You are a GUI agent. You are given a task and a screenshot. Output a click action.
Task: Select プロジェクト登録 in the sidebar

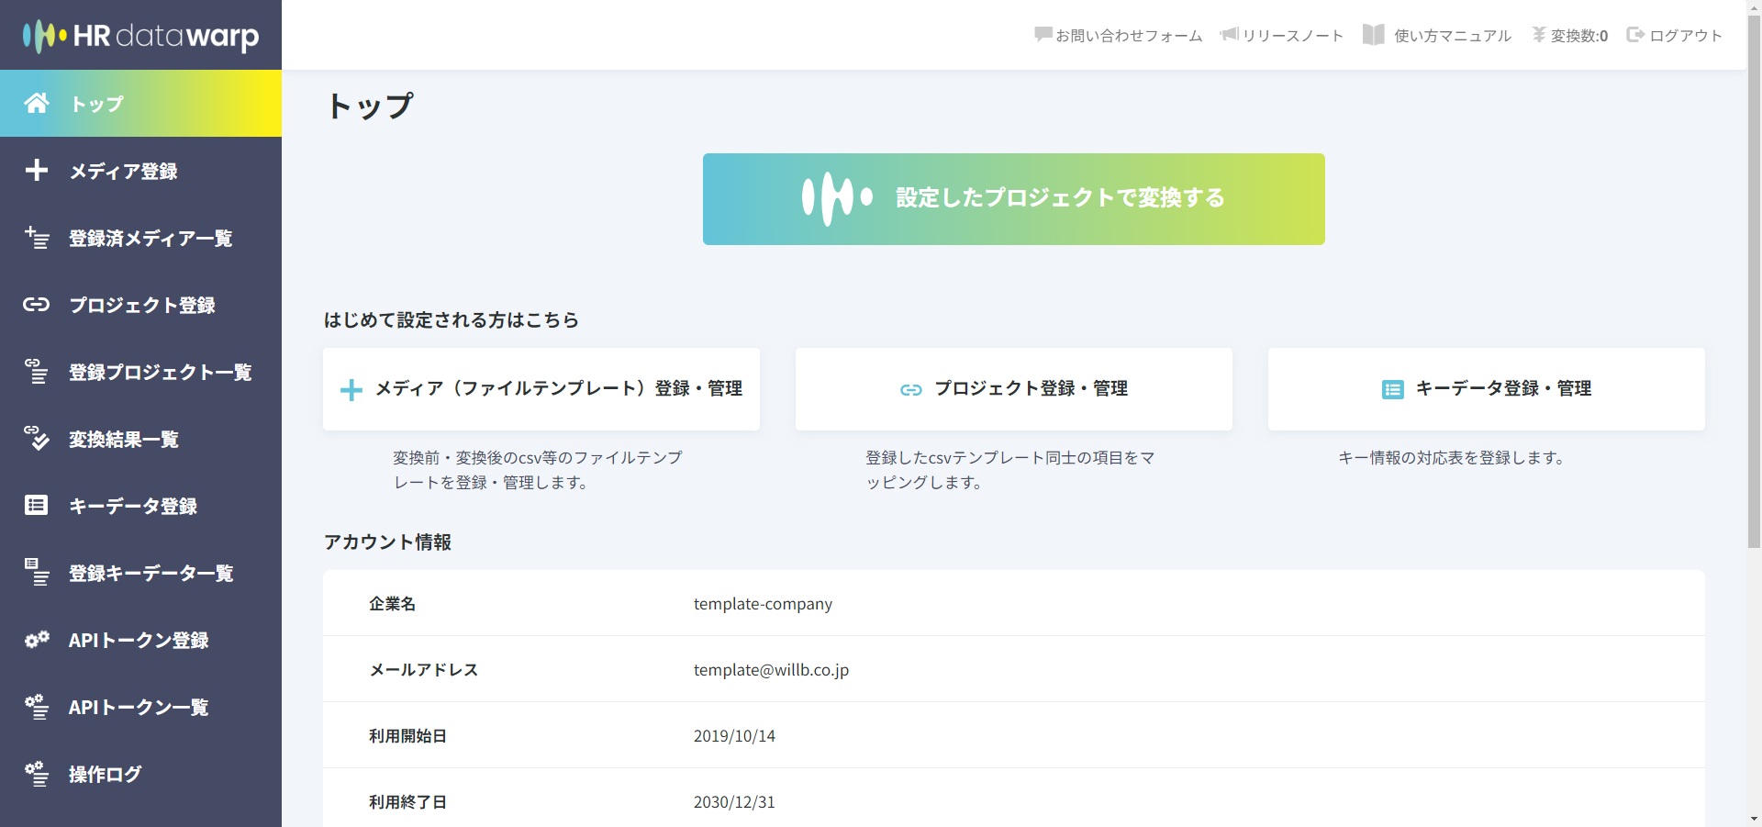click(x=140, y=305)
